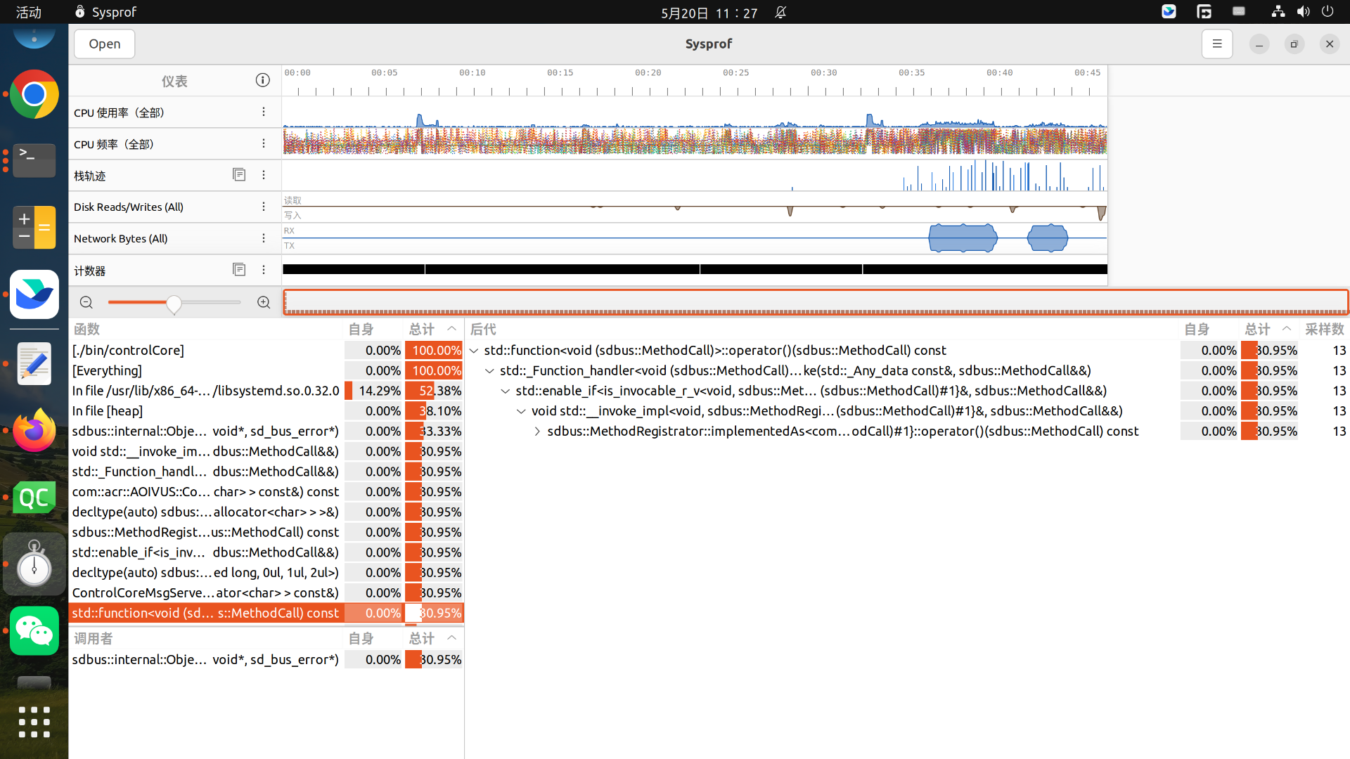
Task: Sort functions by 总计 column header
Action: click(x=422, y=329)
